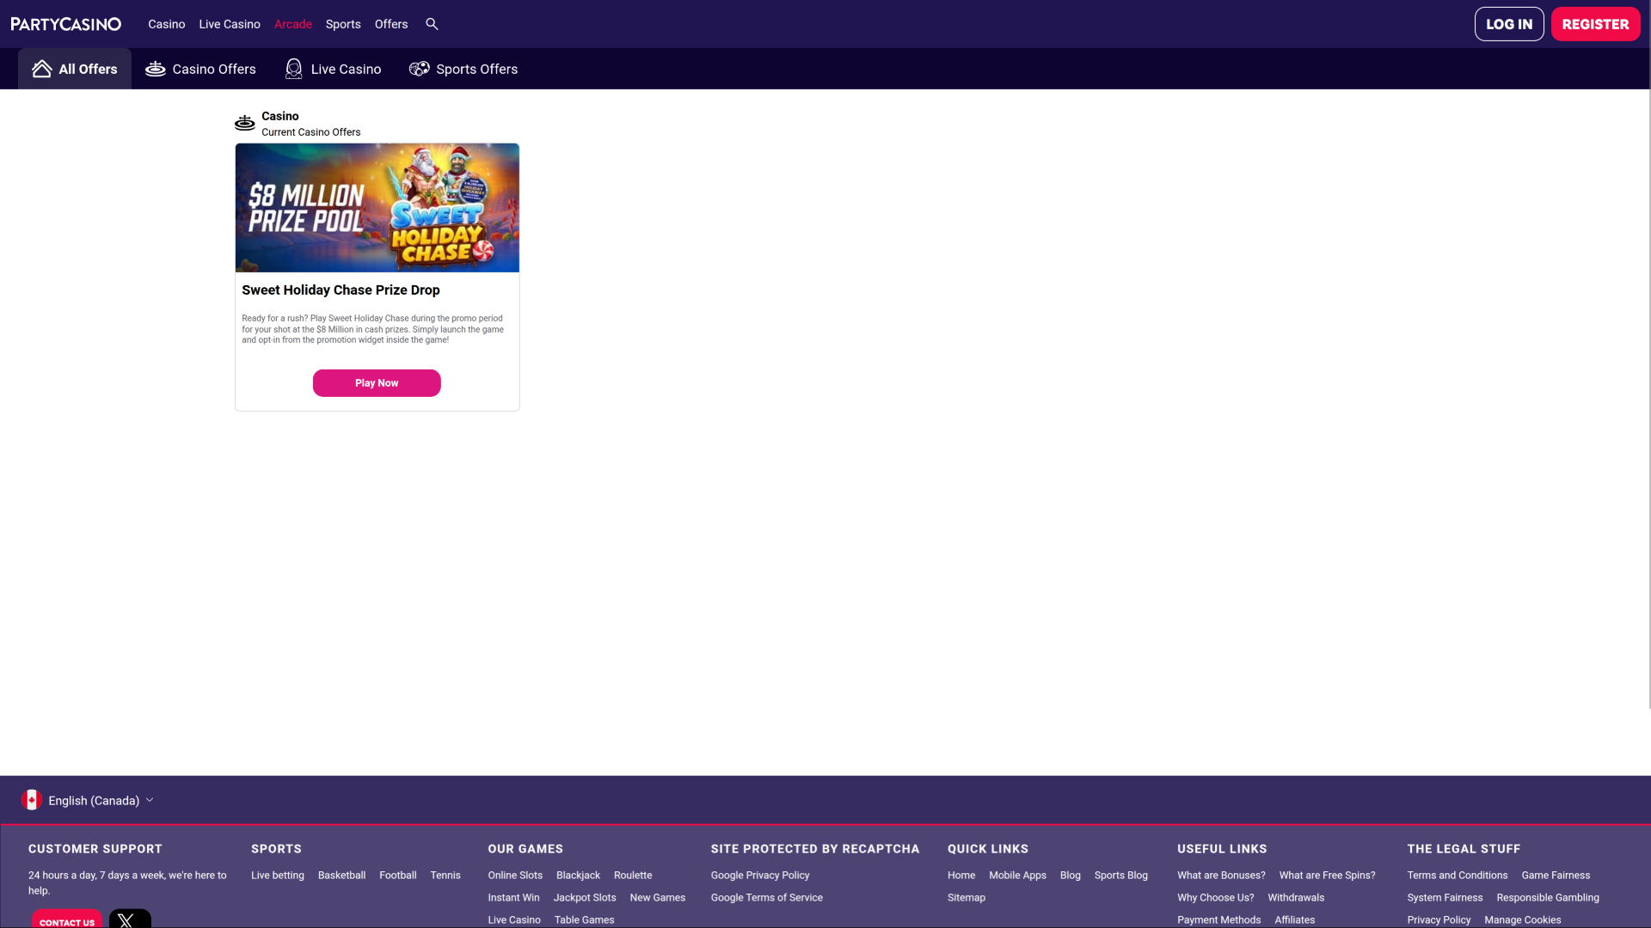Open the LOG IN screen
The height and width of the screenshot is (928, 1651).
(x=1509, y=23)
